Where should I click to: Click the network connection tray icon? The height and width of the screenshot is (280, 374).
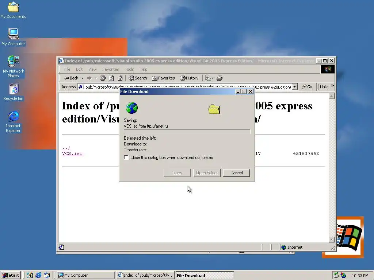tap(336, 276)
